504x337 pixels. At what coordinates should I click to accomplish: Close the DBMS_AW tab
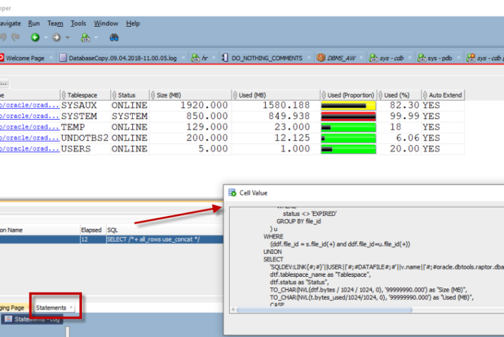(361, 58)
